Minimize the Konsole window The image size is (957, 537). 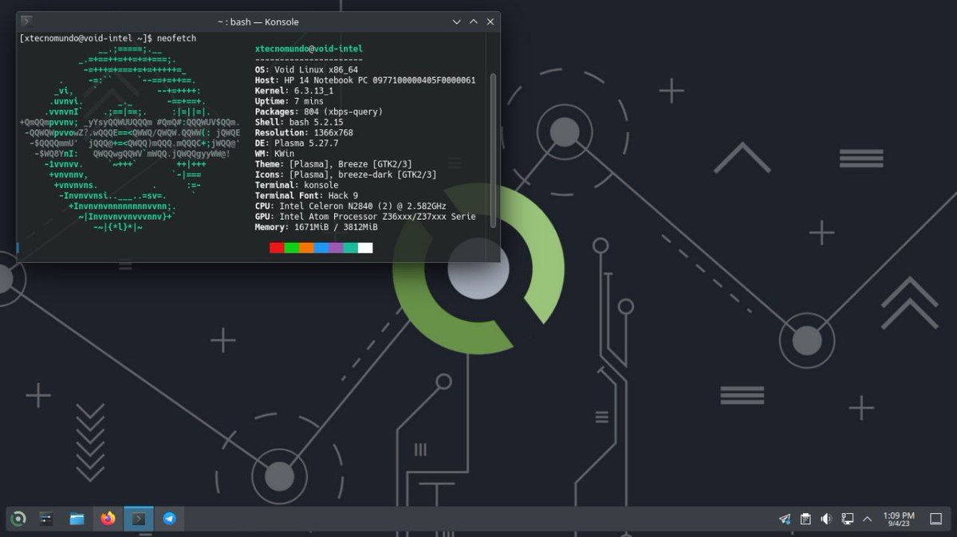click(x=456, y=22)
